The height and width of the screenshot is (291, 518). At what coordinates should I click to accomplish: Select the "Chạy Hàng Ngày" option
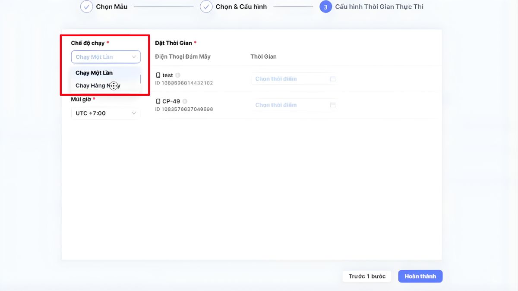tap(95, 85)
